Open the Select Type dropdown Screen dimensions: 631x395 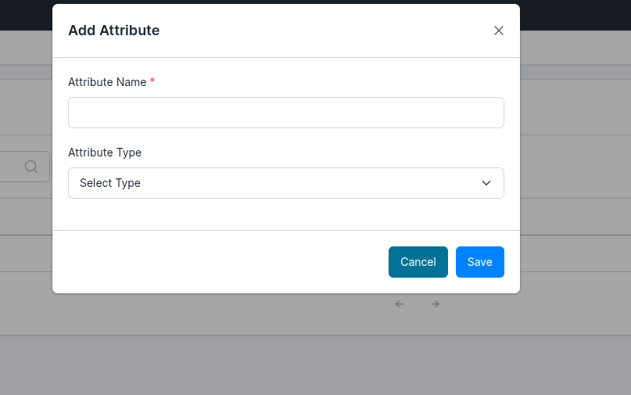pyautogui.click(x=286, y=183)
